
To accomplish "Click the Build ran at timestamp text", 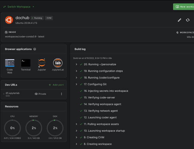I will point(93,58).
